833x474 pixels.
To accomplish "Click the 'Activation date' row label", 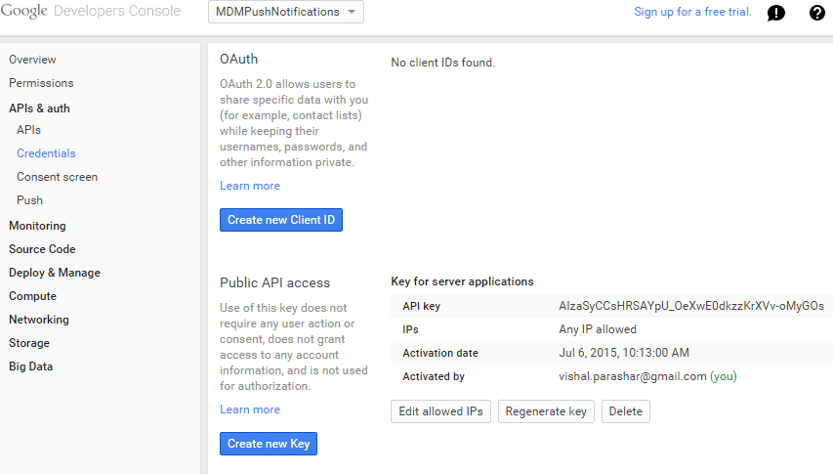I will click(439, 353).
